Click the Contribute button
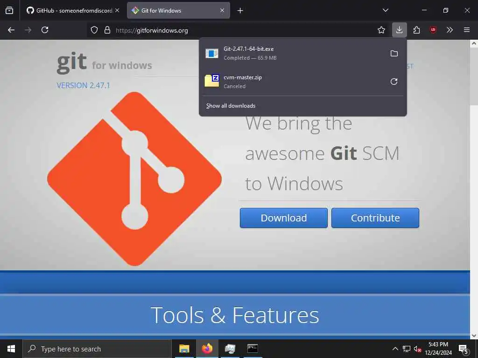Screen dimensions: 478x358 [x=375, y=218]
